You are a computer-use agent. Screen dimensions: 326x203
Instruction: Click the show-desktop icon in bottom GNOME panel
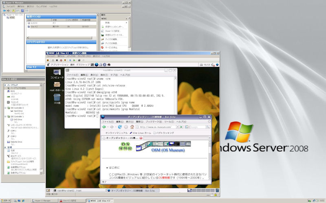click(48, 190)
